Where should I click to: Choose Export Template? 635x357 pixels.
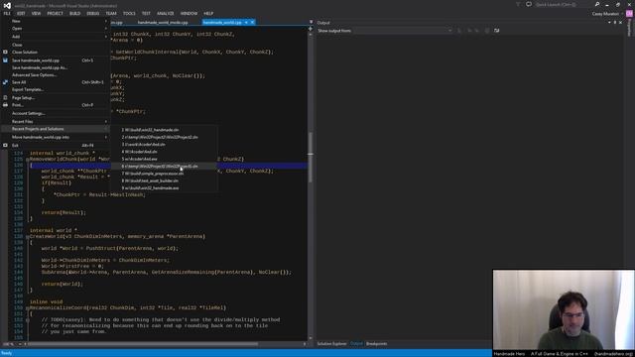56,89
